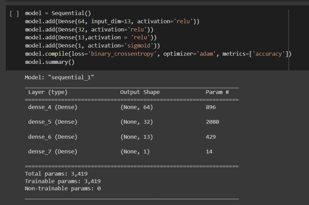Click the dense_5 (Dense) row label
Screen dimensions: 309x205
click(x=53, y=122)
